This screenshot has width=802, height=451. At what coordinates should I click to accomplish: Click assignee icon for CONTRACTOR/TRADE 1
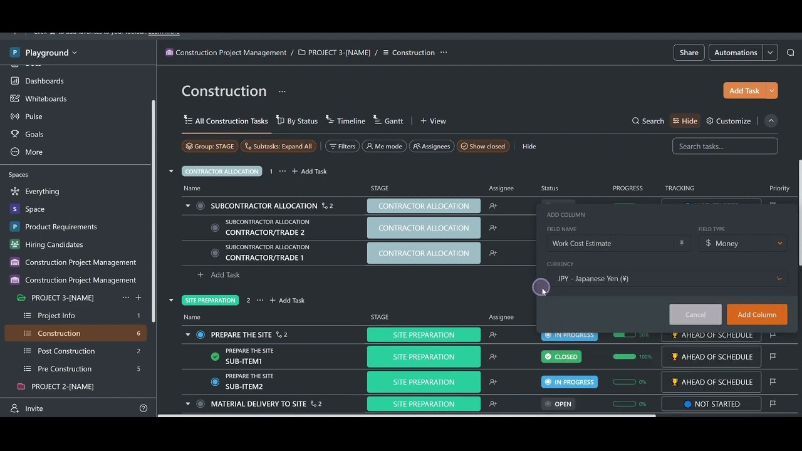pyautogui.click(x=493, y=253)
